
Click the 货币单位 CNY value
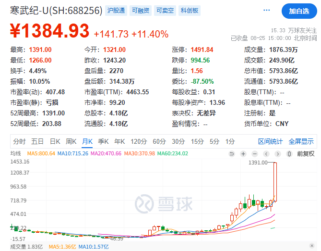coord(282,124)
